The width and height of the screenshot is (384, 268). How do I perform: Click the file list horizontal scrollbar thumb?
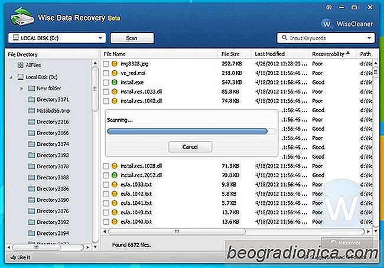pyautogui.click(x=177, y=231)
